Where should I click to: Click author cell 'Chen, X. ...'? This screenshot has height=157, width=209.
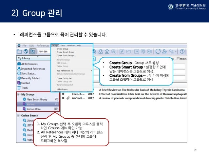click(78, 94)
